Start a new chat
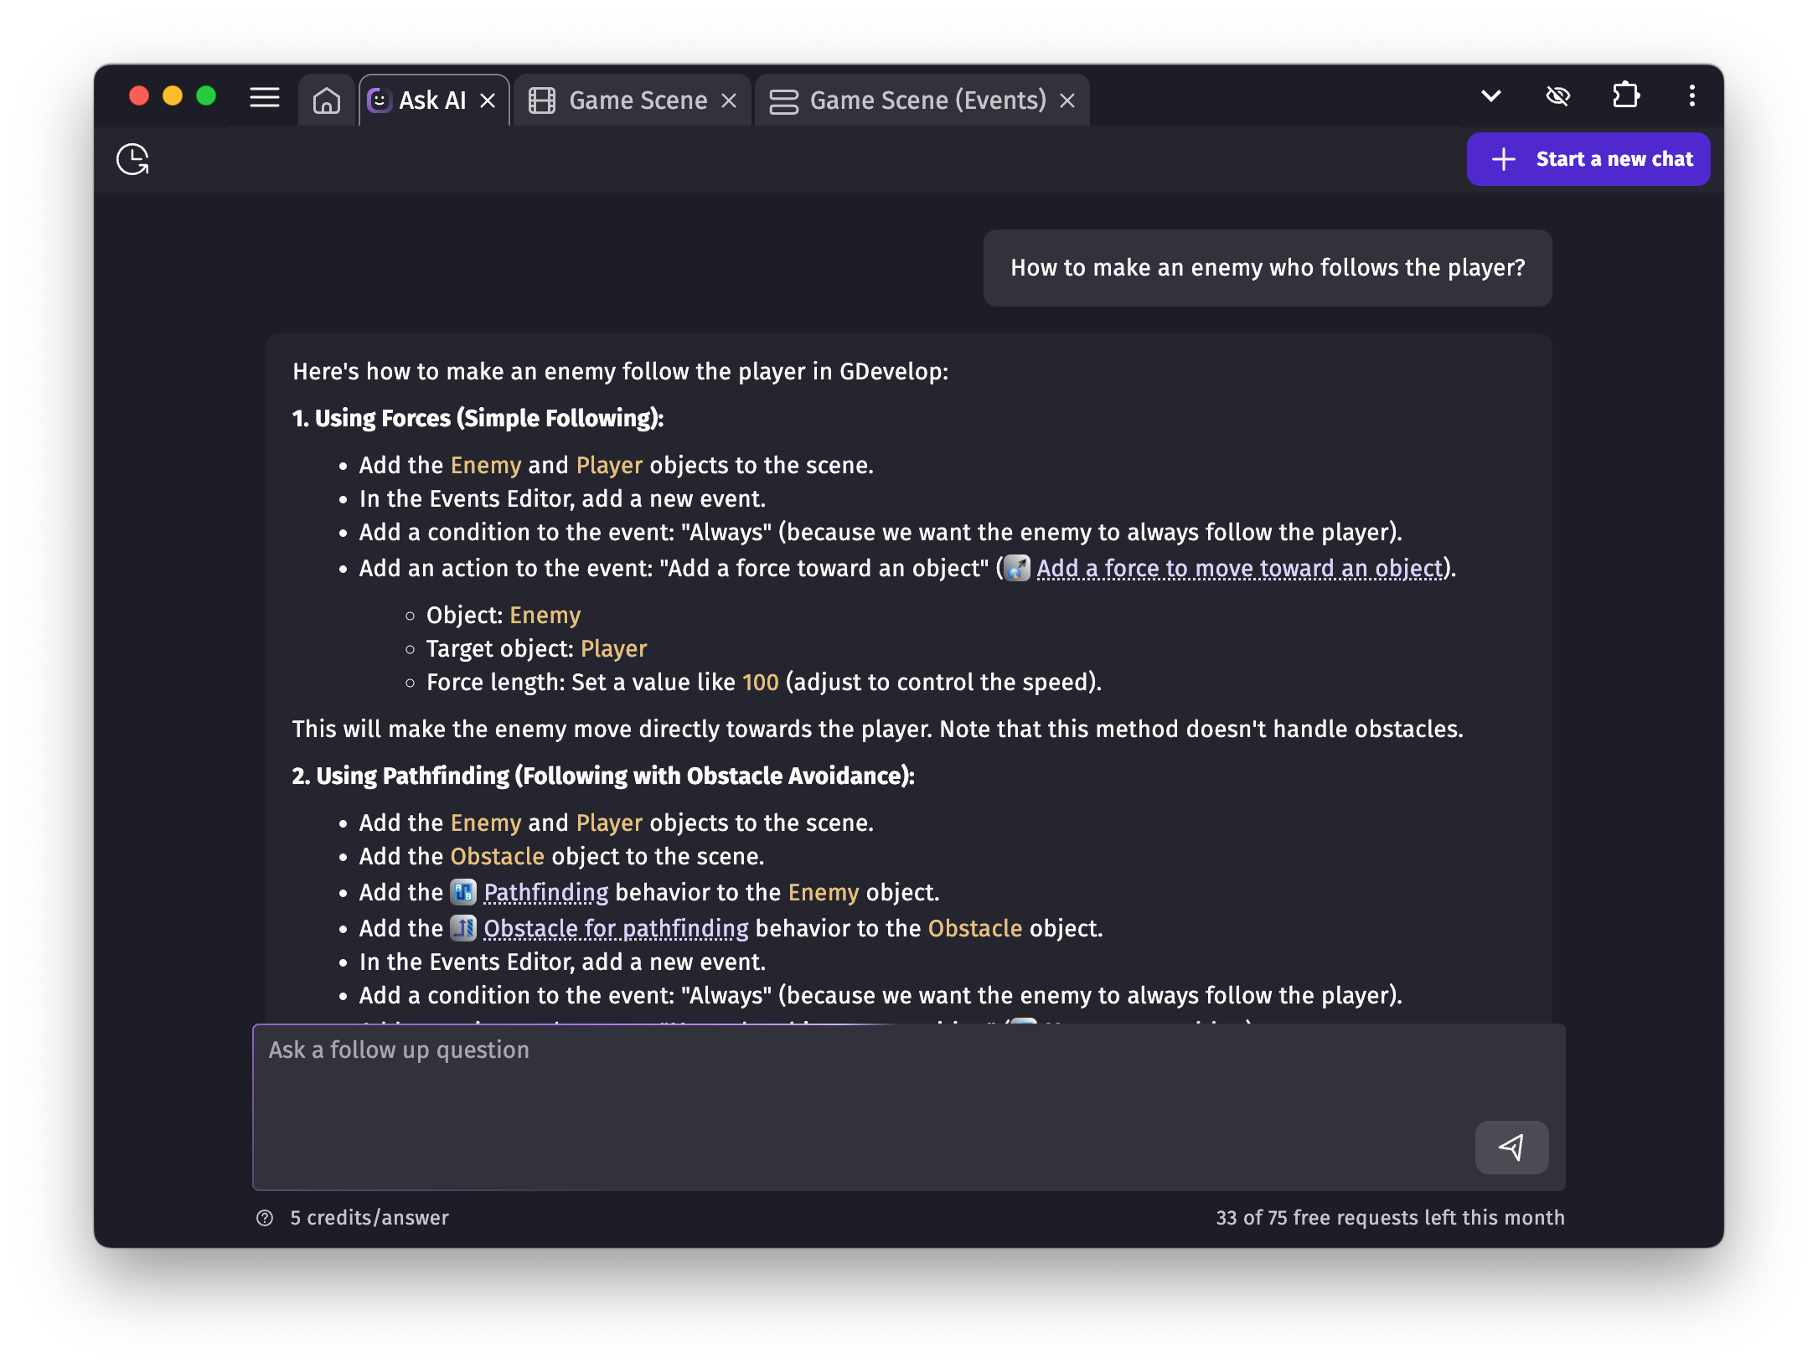Screen dimensions: 1818x1372 [1588, 159]
